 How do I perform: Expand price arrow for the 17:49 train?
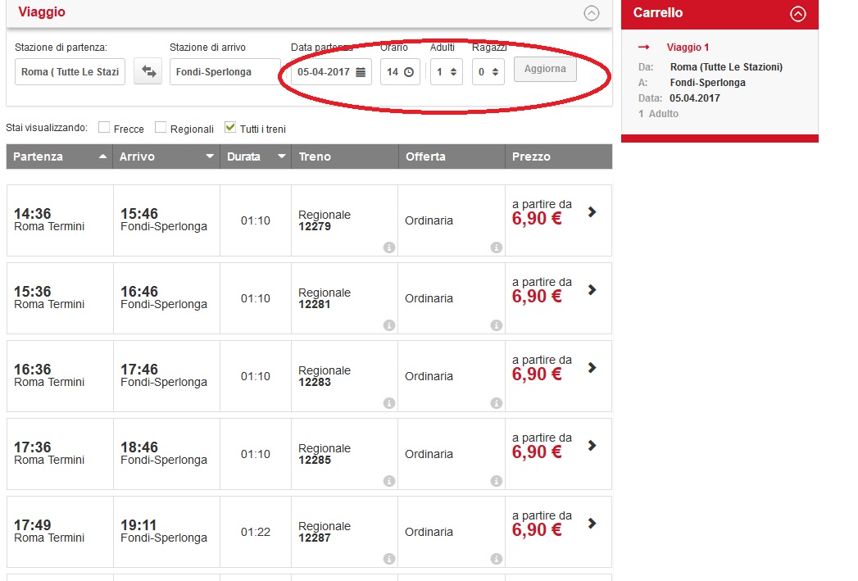tap(592, 524)
